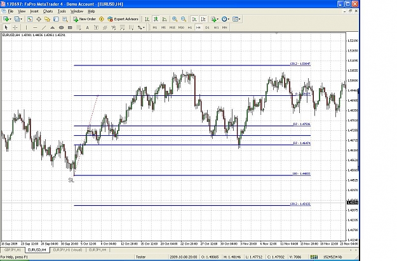The width and height of the screenshot is (397, 261).
Task: Zoom out on the chart
Action: point(184,19)
